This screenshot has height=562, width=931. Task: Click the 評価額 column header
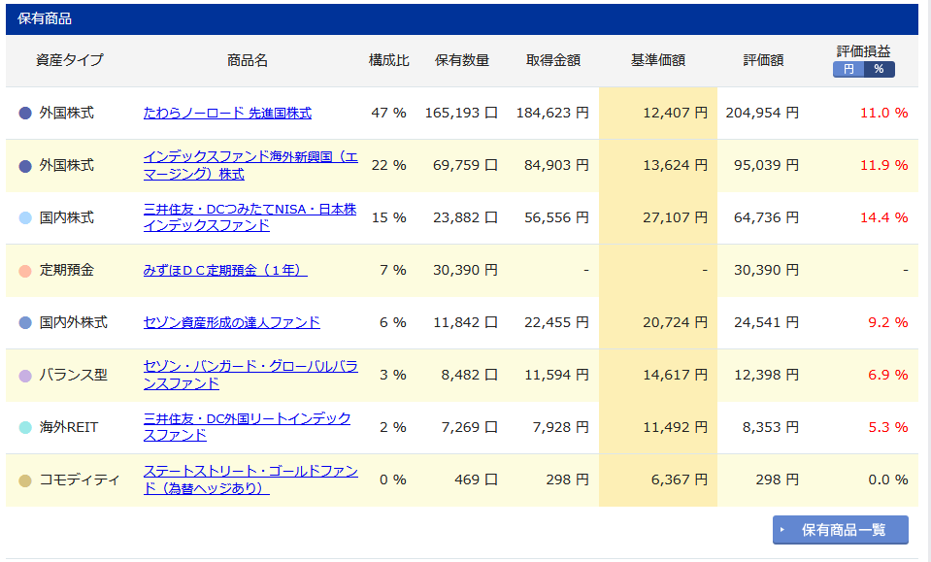tap(764, 60)
